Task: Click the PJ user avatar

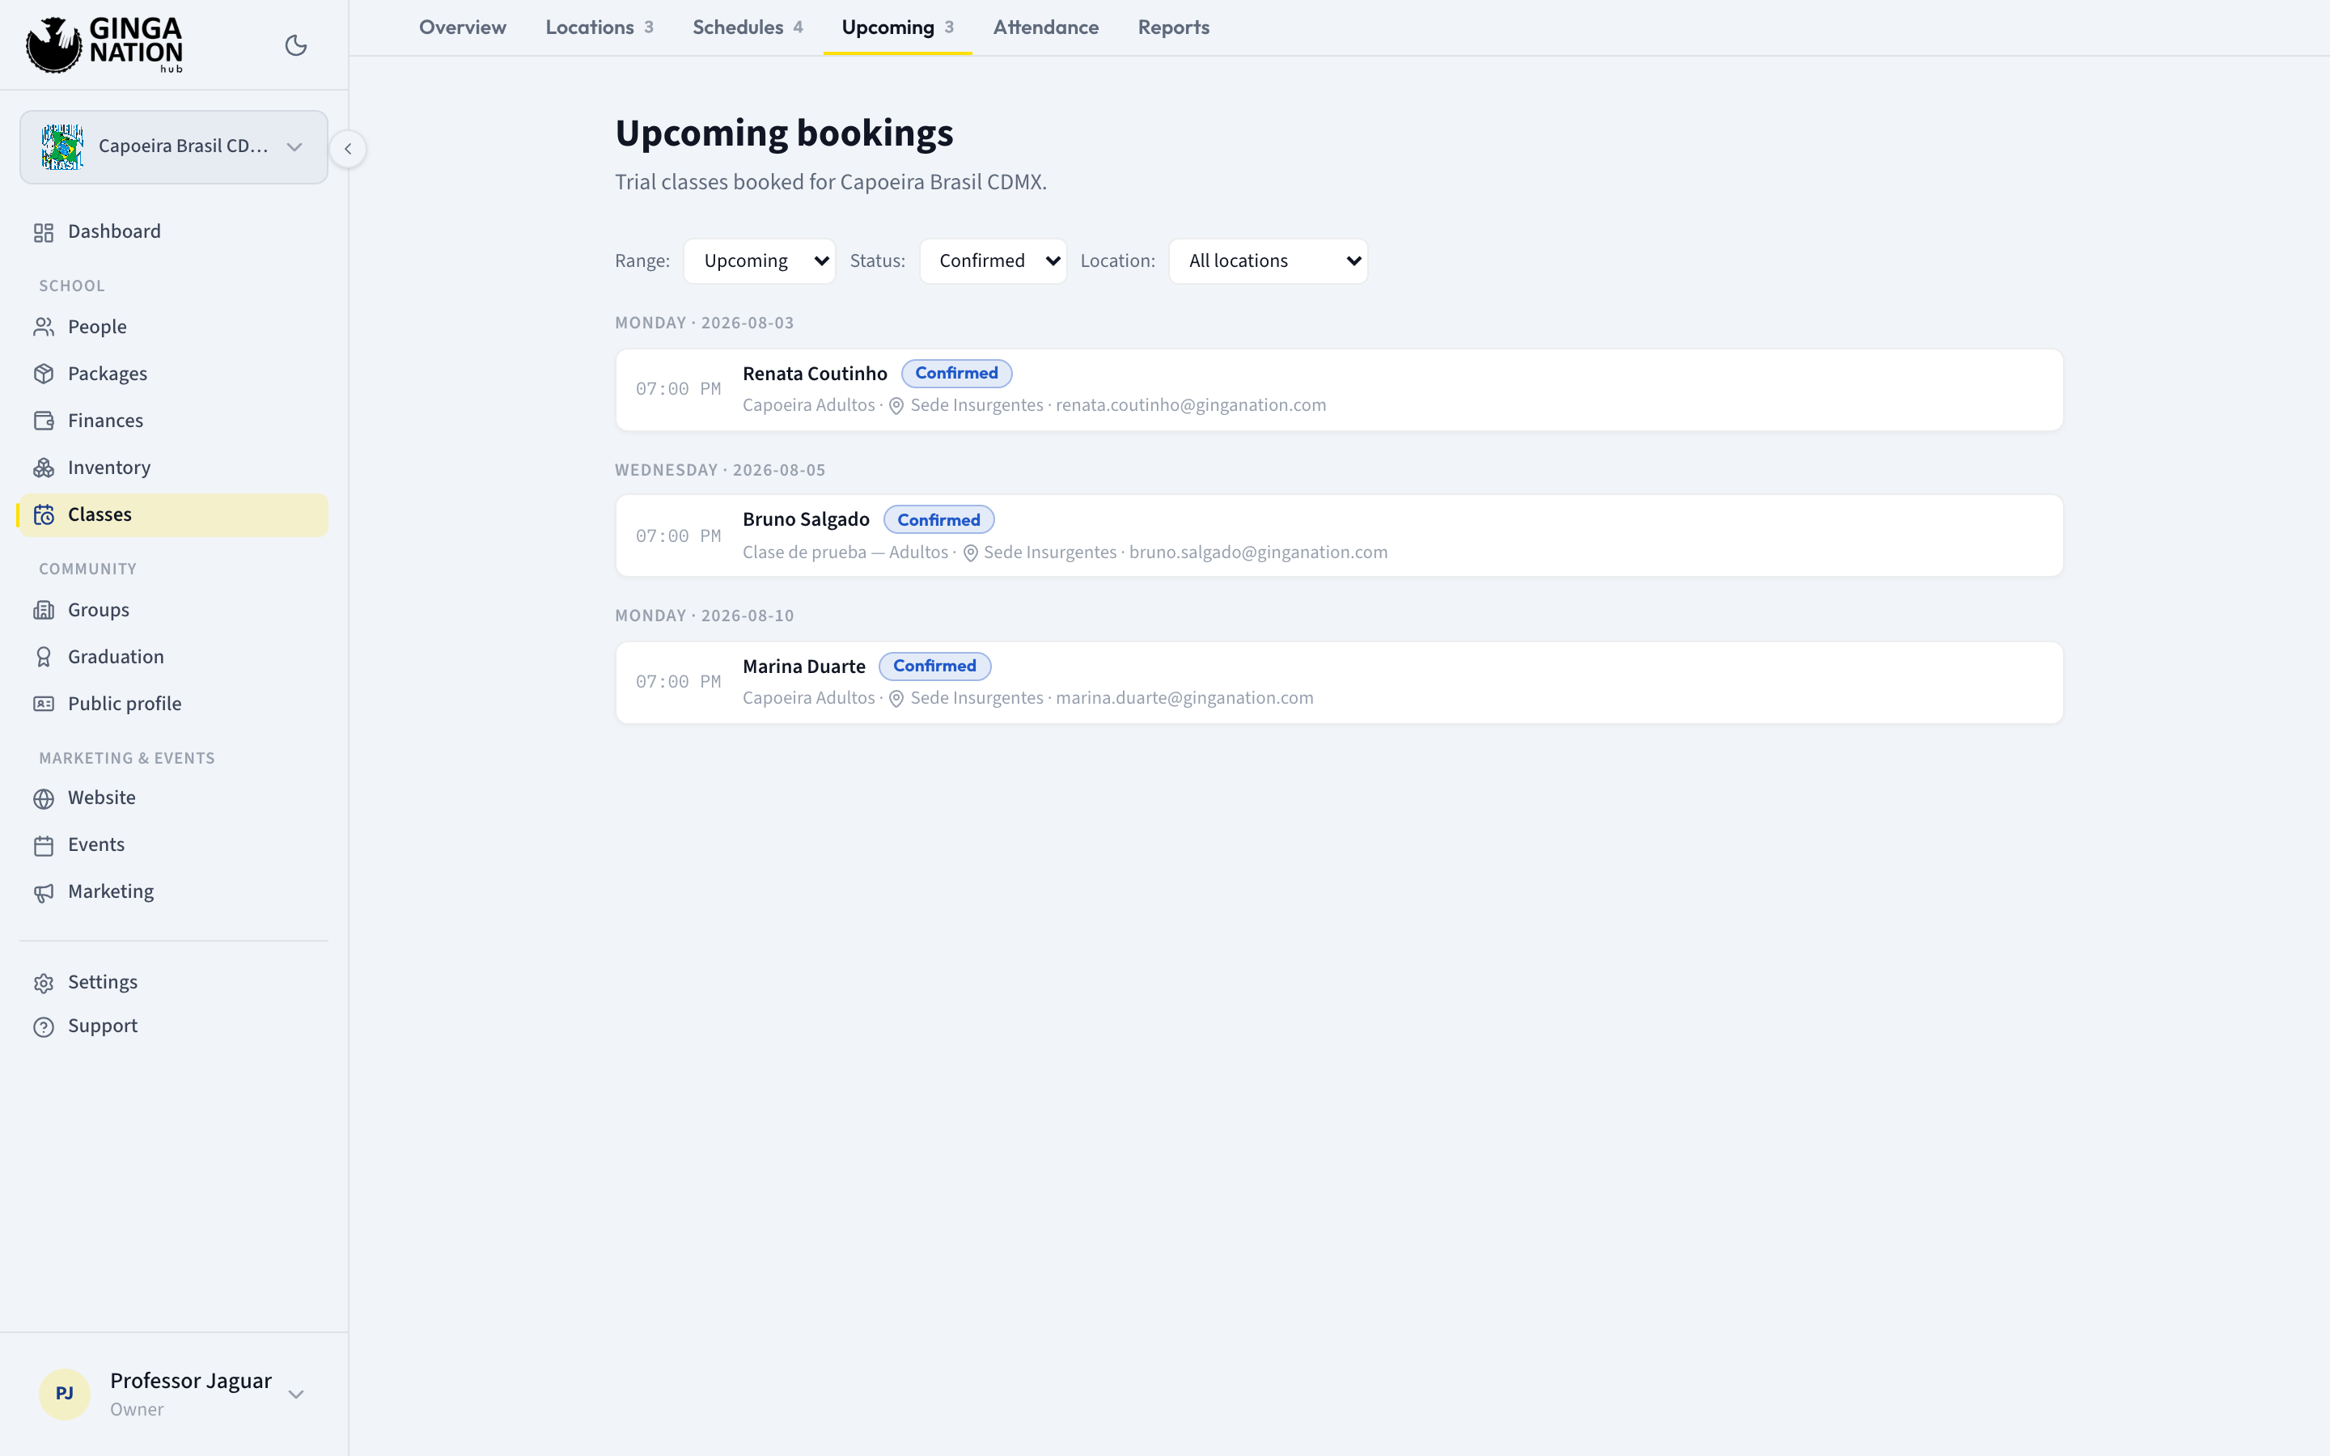Action: tap(65, 1394)
